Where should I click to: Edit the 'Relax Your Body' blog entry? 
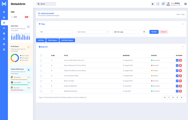point(177,81)
